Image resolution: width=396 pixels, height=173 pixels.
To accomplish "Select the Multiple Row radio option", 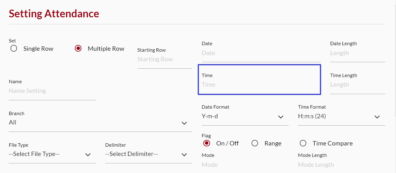I will click(78, 49).
